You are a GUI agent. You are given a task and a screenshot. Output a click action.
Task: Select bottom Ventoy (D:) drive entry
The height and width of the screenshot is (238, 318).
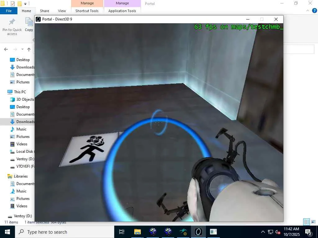pyautogui.click(x=20, y=216)
